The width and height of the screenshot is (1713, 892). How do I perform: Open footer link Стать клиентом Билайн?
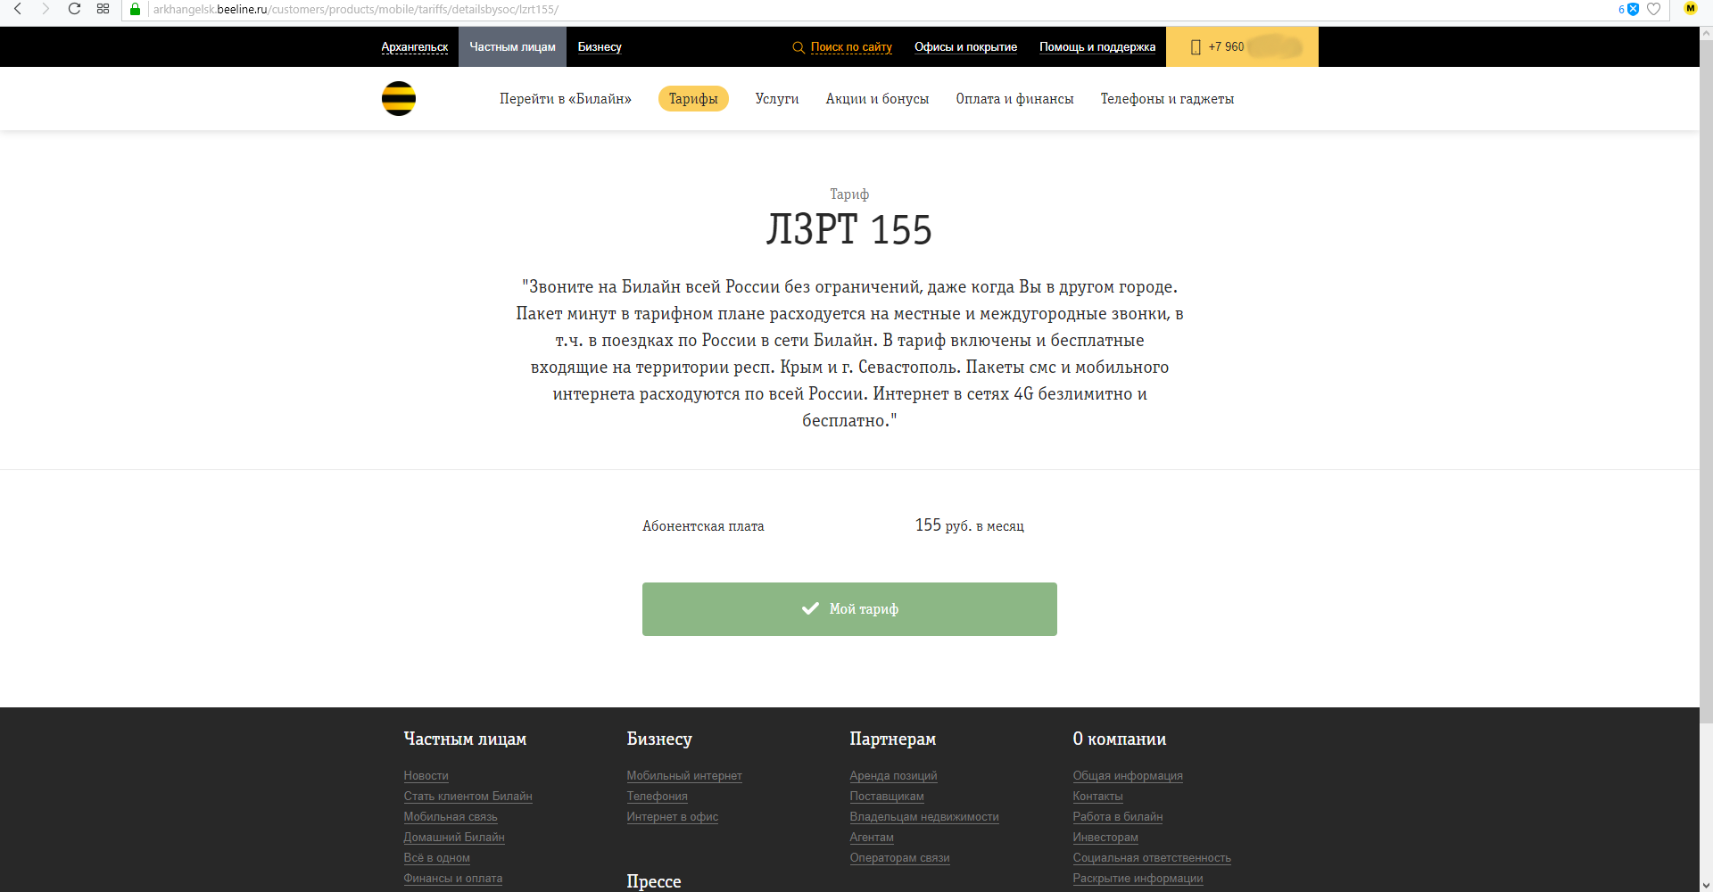[468, 797]
